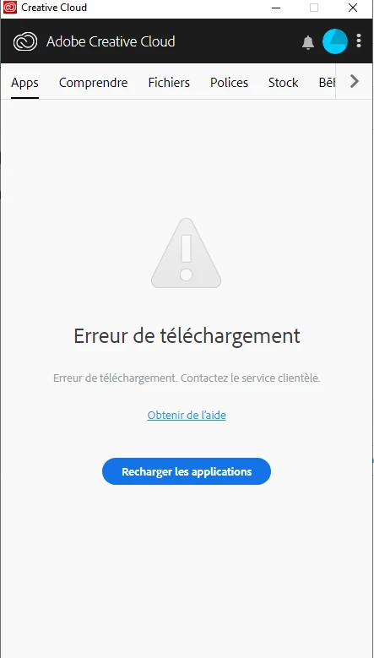Click the Creative Cloud logo in header
Image resolution: width=374 pixels, height=658 pixels.
coord(25,41)
